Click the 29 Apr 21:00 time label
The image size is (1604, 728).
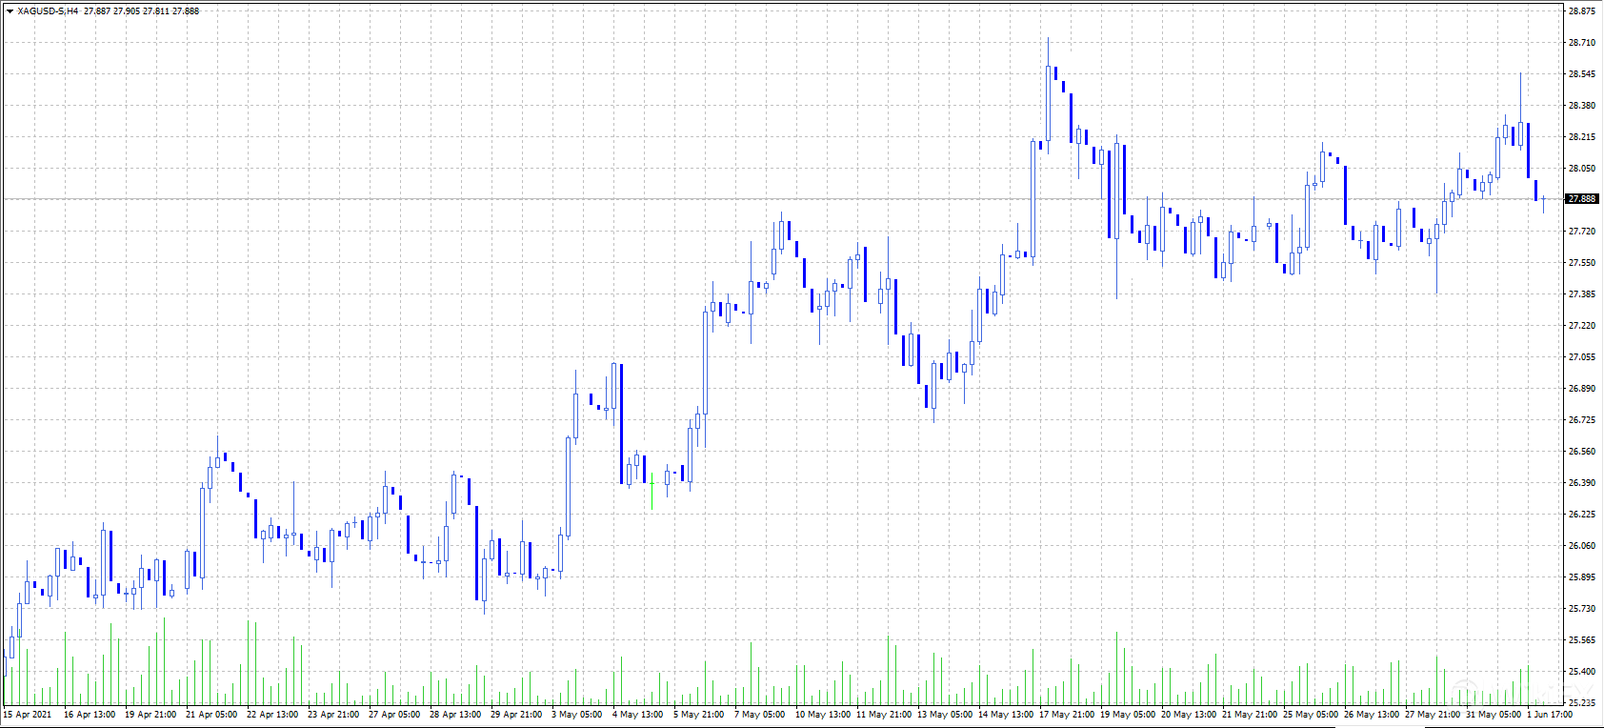pos(515,715)
